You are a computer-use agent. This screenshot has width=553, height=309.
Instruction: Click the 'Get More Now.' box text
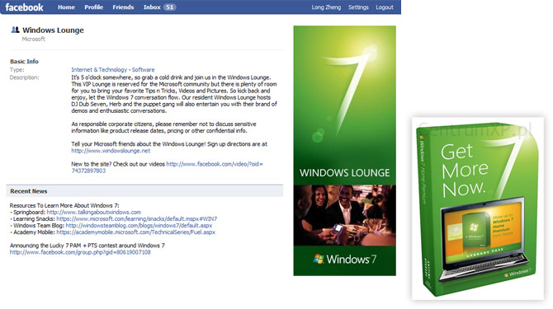pyautogui.click(x=465, y=171)
